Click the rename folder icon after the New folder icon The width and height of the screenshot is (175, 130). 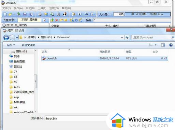[x=65, y=20]
